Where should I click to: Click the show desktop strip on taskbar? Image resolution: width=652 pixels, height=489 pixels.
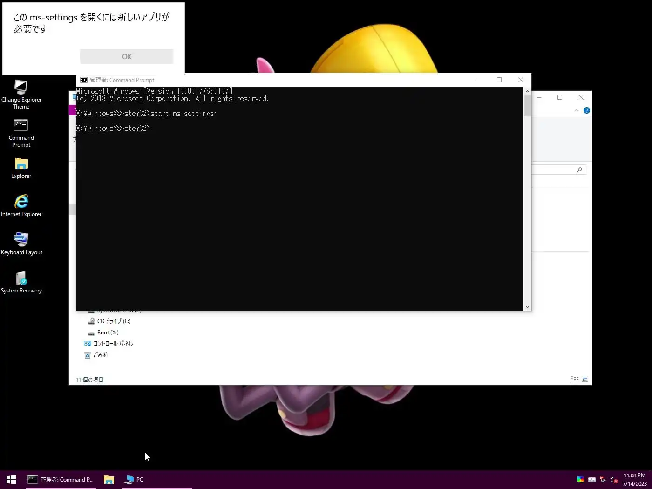click(651, 479)
